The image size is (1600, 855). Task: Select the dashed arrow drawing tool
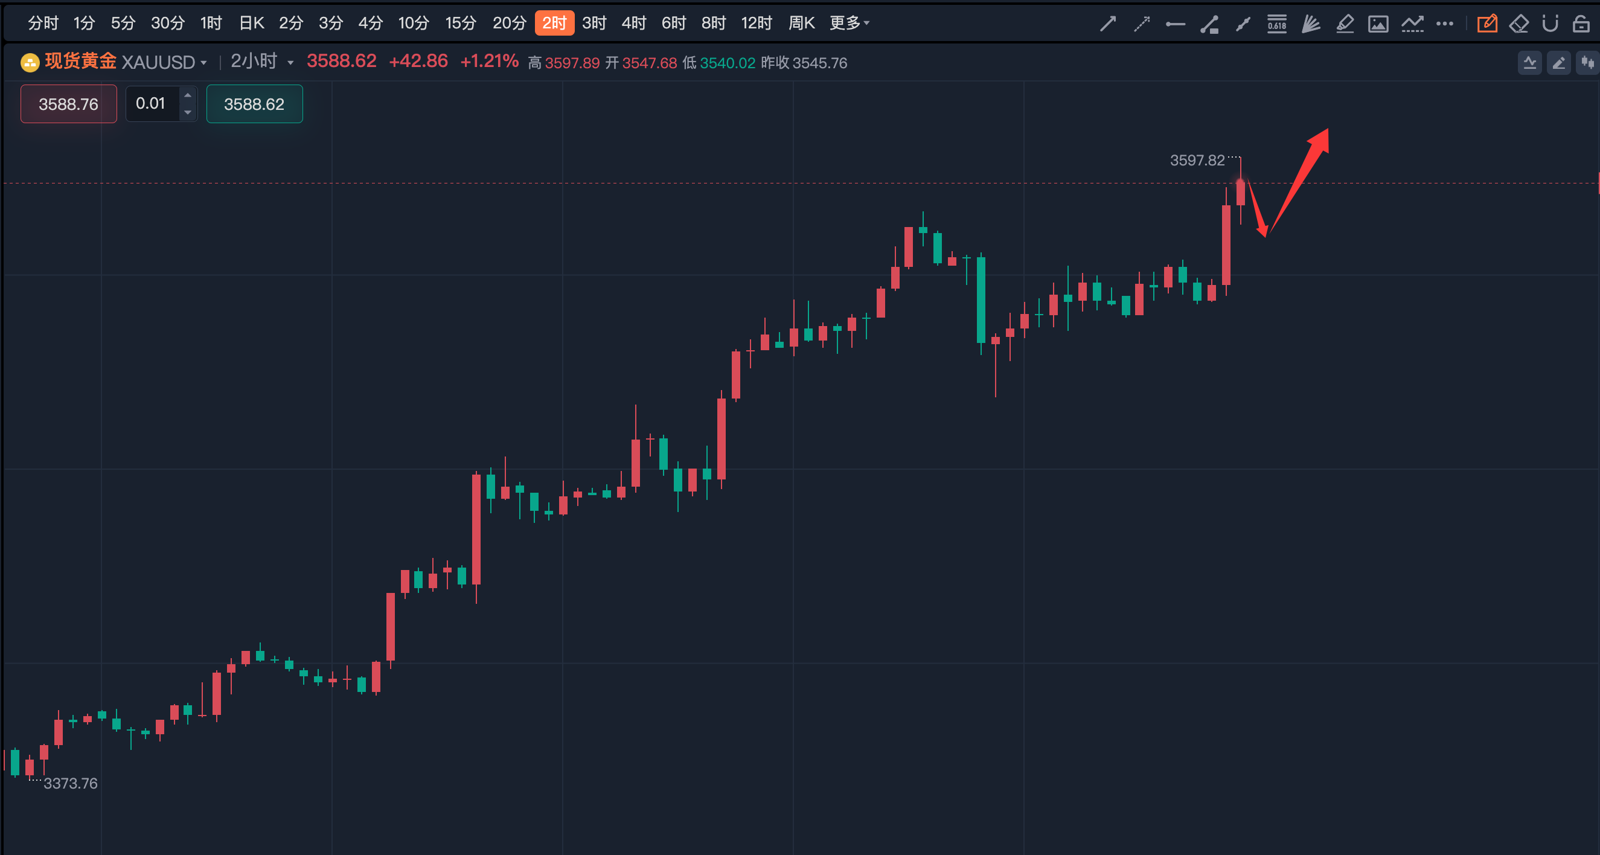click(x=1142, y=24)
